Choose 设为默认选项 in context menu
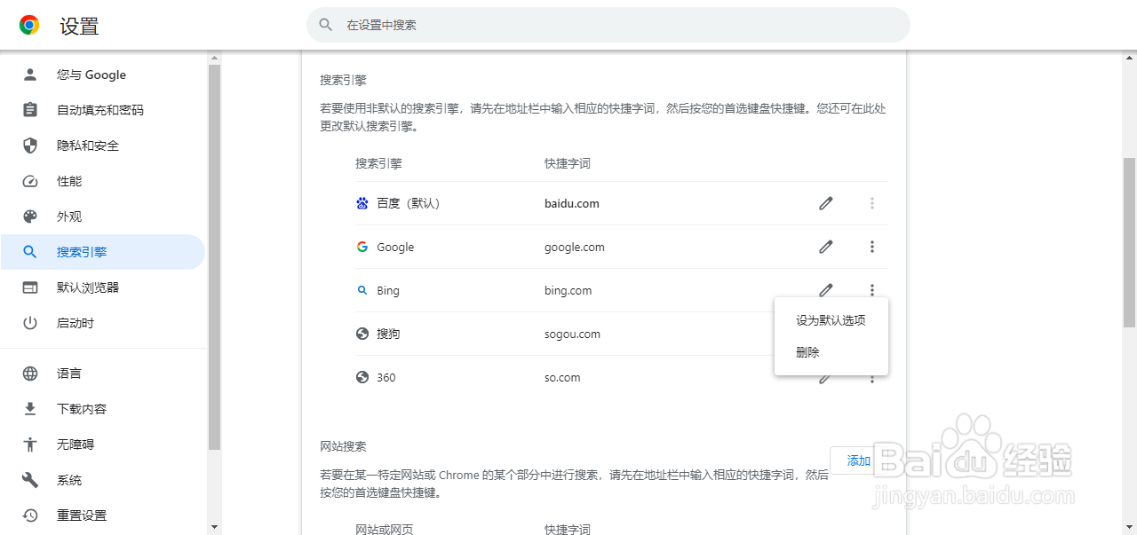The width and height of the screenshot is (1137, 535). coord(831,320)
